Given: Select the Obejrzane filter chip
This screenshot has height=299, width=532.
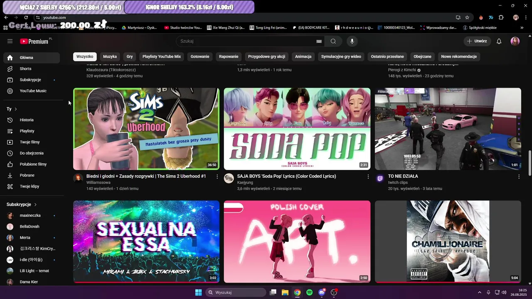Looking at the screenshot, I should point(422,56).
